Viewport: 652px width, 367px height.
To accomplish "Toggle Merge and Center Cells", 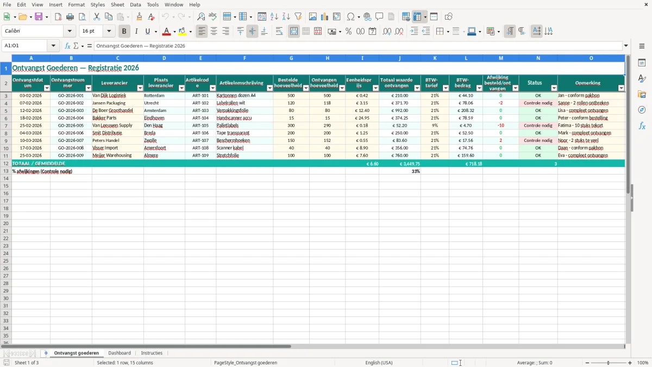I will point(294,32).
